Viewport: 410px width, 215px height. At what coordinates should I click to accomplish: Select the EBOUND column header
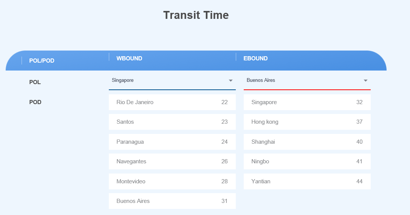(x=255, y=58)
